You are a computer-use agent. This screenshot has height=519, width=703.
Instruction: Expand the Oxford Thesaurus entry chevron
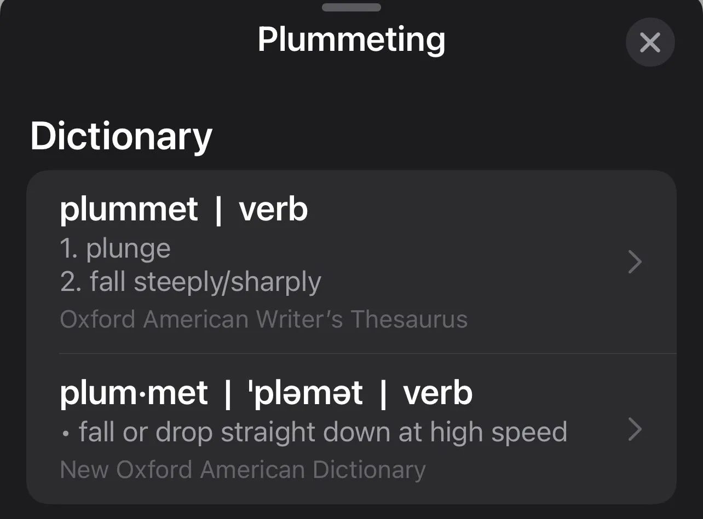click(635, 263)
